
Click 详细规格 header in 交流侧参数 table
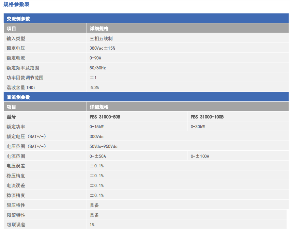click(99, 29)
